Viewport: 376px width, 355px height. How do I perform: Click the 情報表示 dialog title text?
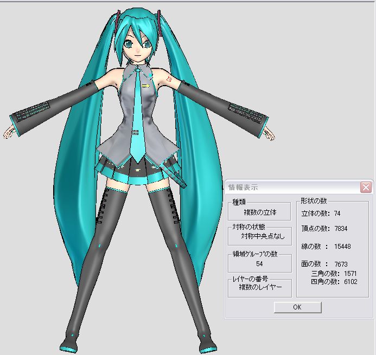tap(243, 188)
